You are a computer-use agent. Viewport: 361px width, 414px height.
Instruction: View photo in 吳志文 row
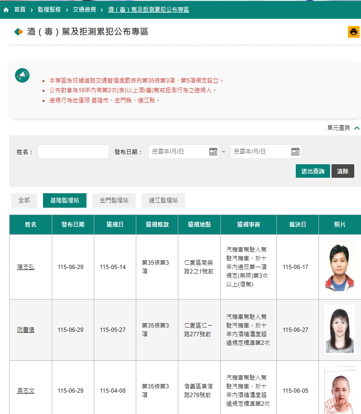(340, 390)
